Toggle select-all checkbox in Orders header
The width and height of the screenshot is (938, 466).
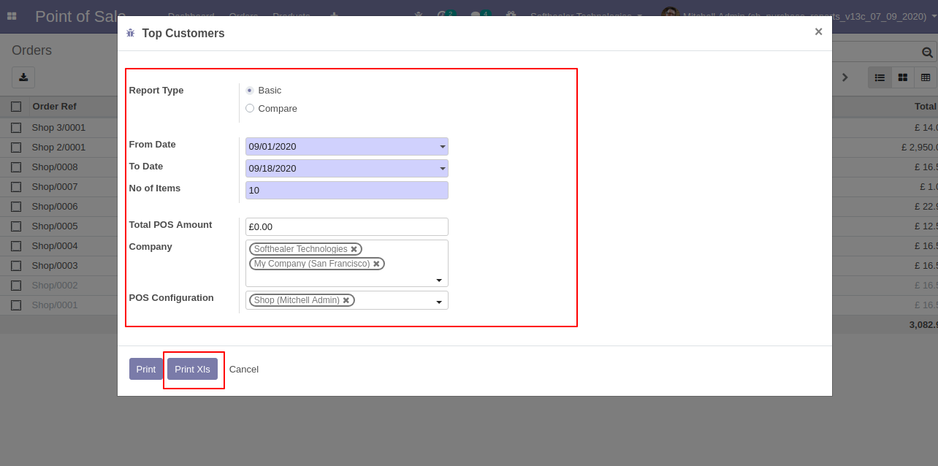click(16, 107)
